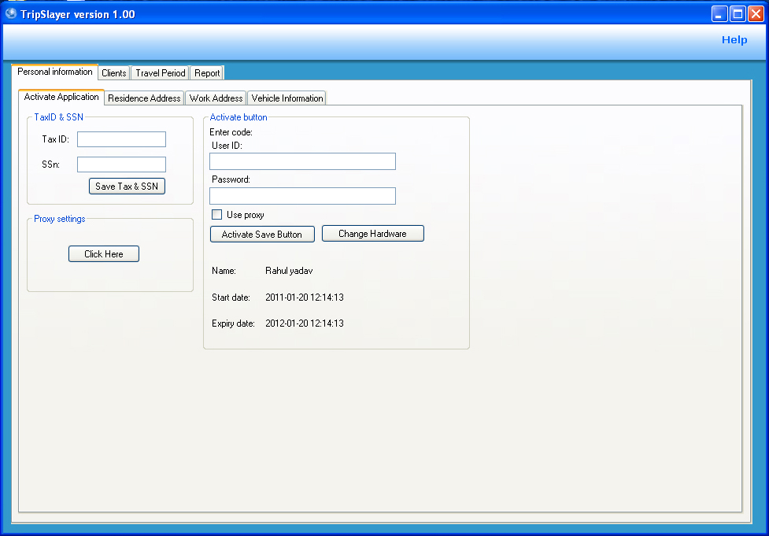Close the TripSlayer window
The height and width of the screenshot is (536, 769).
click(x=756, y=13)
